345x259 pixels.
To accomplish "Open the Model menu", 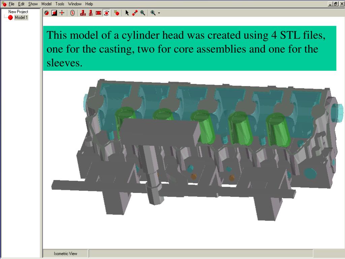I will point(46,4).
